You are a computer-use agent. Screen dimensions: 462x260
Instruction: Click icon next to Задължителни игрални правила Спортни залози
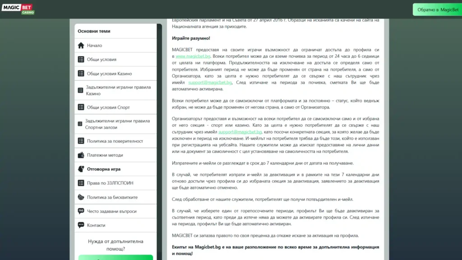pyautogui.click(x=80, y=124)
